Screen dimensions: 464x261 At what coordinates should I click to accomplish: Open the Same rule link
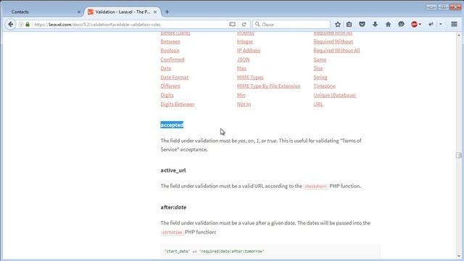tap(320, 59)
